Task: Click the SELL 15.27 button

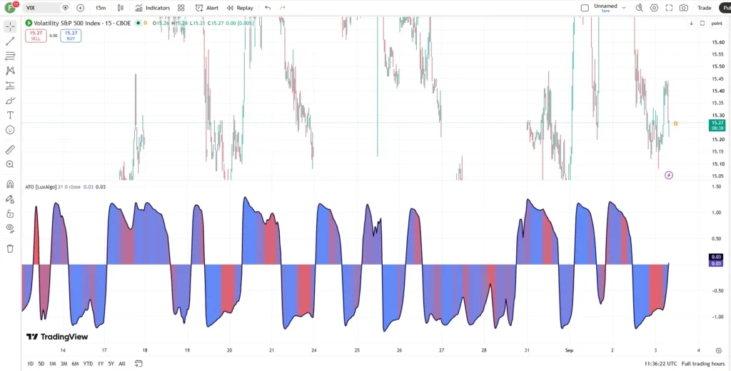Action: pos(36,36)
